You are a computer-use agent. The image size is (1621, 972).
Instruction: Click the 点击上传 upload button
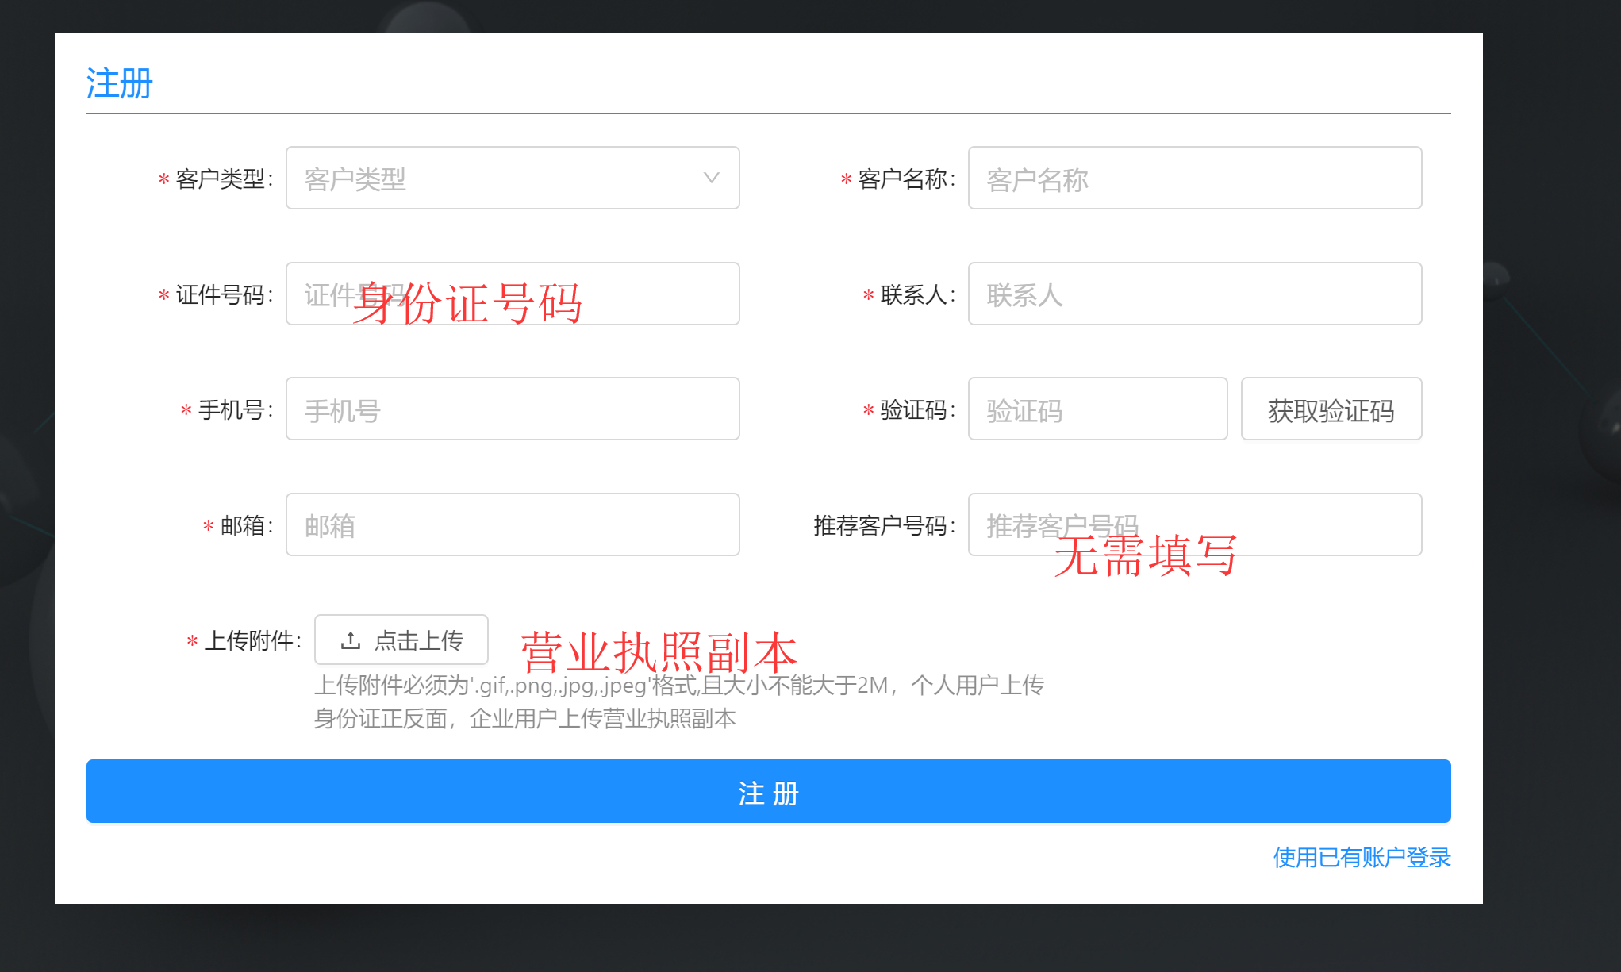(401, 640)
